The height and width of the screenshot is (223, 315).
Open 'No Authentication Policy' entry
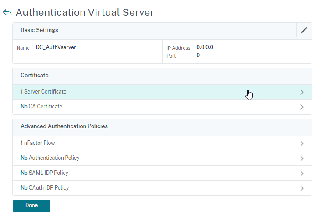pos(50,158)
